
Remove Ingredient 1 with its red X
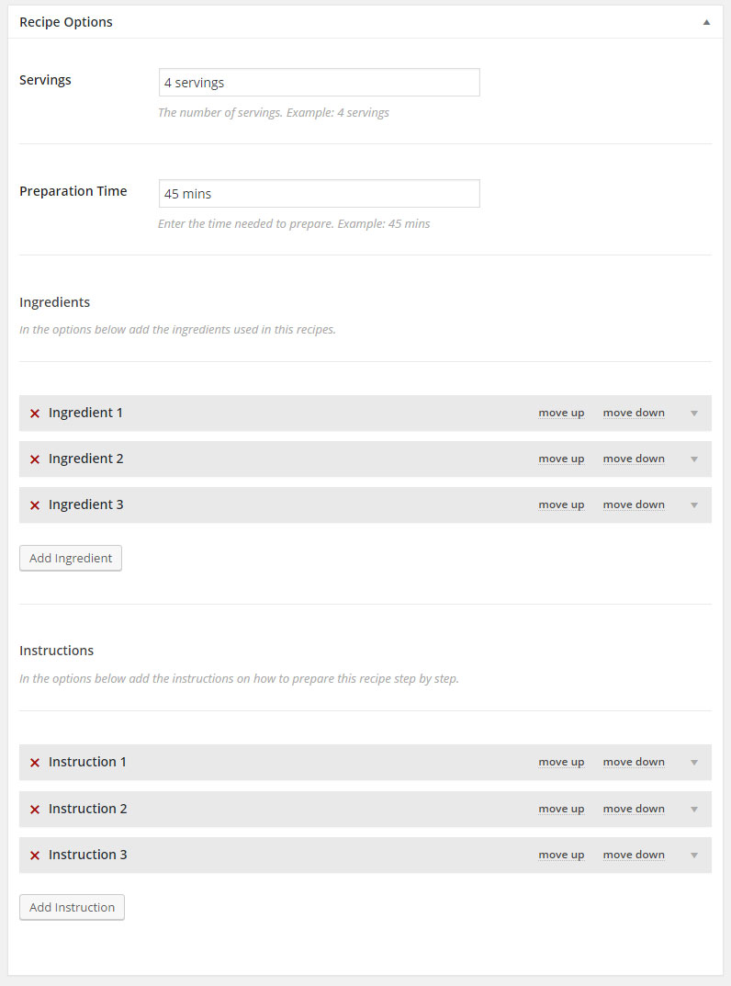coord(35,414)
